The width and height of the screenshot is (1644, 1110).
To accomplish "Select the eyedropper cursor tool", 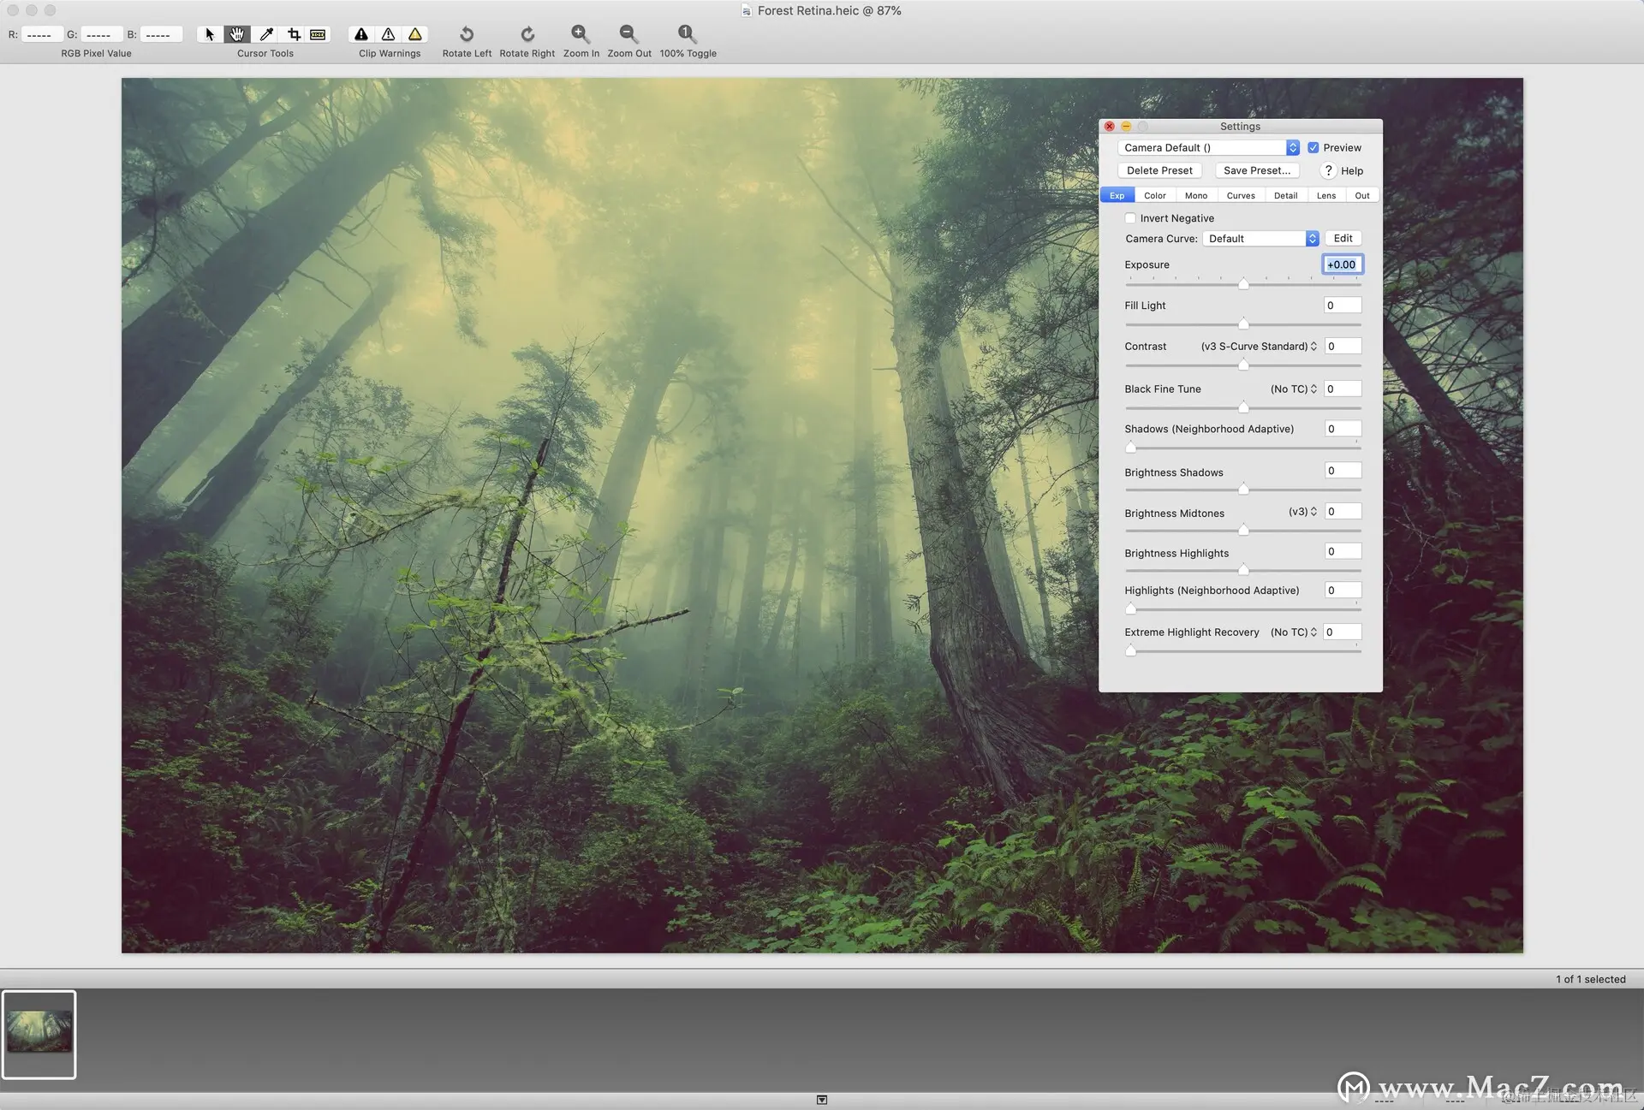I will [x=266, y=34].
